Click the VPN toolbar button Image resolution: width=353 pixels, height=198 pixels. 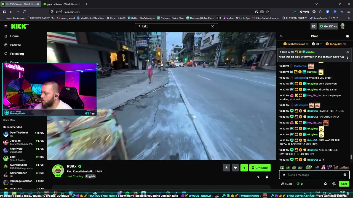pyautogui.click(x=304, y=12)
